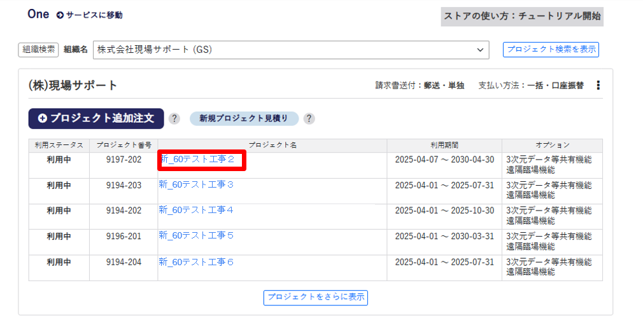Click the 組織検索 button
The height and width of the screenshot is (325, 643).
coord(39,50)
